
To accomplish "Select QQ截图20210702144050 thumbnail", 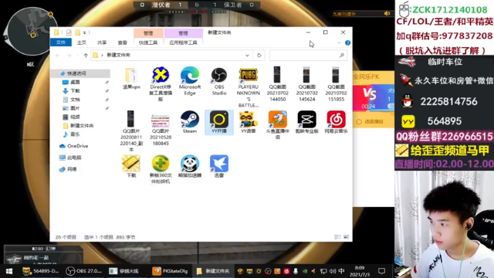I will (277, 75).
